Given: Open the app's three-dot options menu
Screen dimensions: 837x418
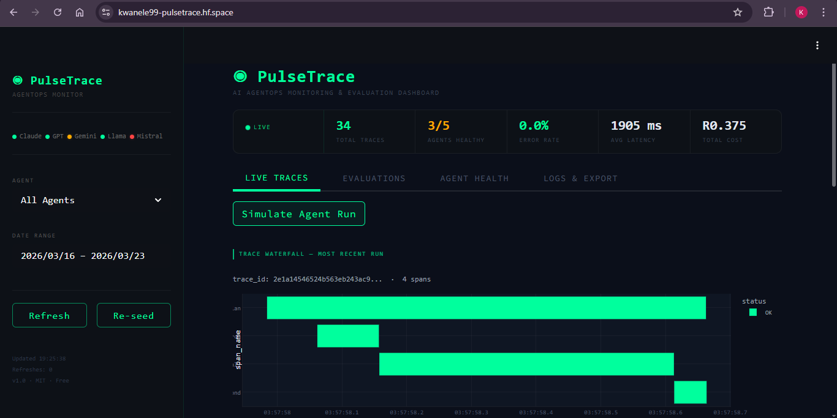Looking at the screenshot, I should tap(817, 45).
